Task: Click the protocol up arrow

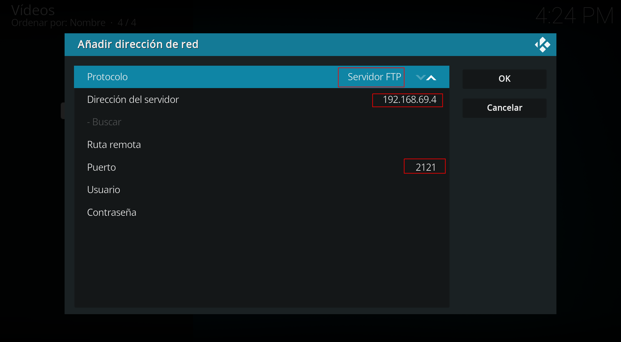Action: click(x=431, y=77)
